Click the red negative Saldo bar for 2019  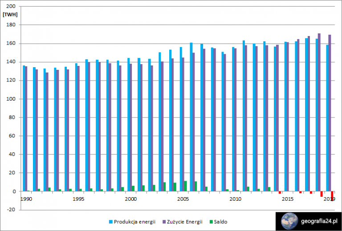click(x=332, y=196)
